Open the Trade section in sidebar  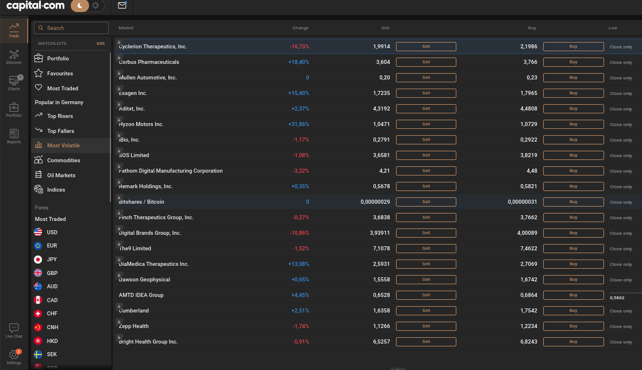[14, 30]
